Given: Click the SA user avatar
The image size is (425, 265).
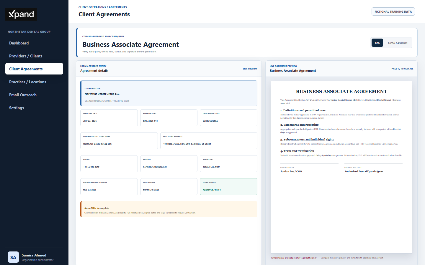Looking at the screenshot, I should [13, 257].
